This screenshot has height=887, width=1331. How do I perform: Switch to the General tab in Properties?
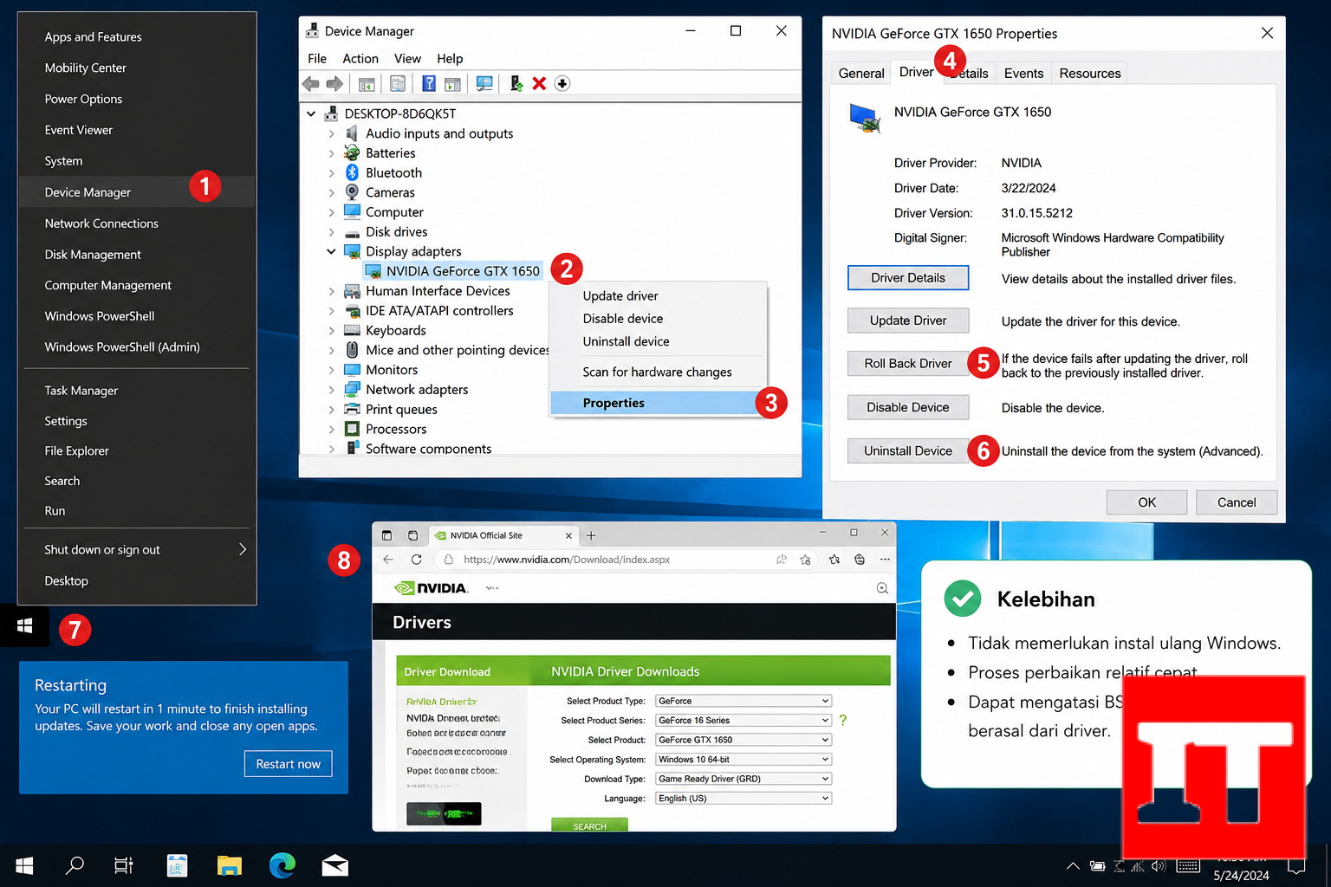(861, 74)
